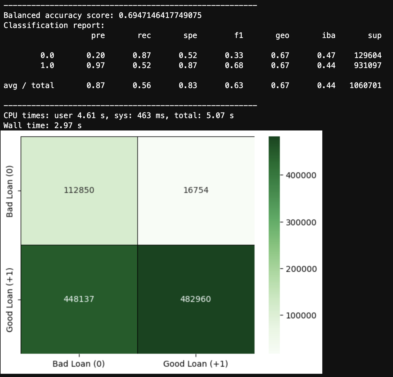
Task: Click the horizontal 'Good Loan (+1)' x-axis label
Action: pyautogui.click(x=196, y=364)
